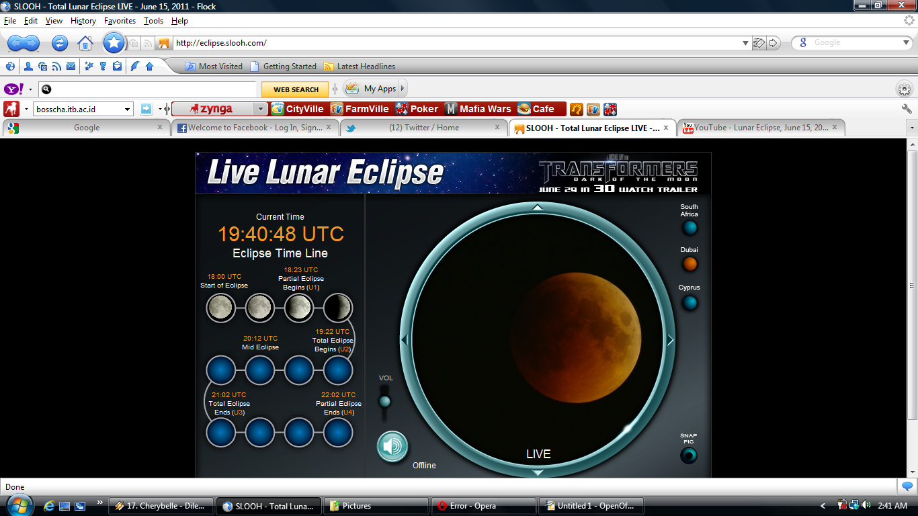Select the Cyprus telescope feed
Screen dimensions: 918x516
click(x=690, y=303)
